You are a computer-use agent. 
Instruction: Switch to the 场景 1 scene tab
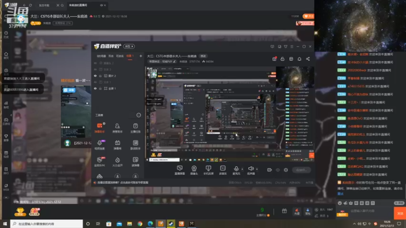[130, 56]
